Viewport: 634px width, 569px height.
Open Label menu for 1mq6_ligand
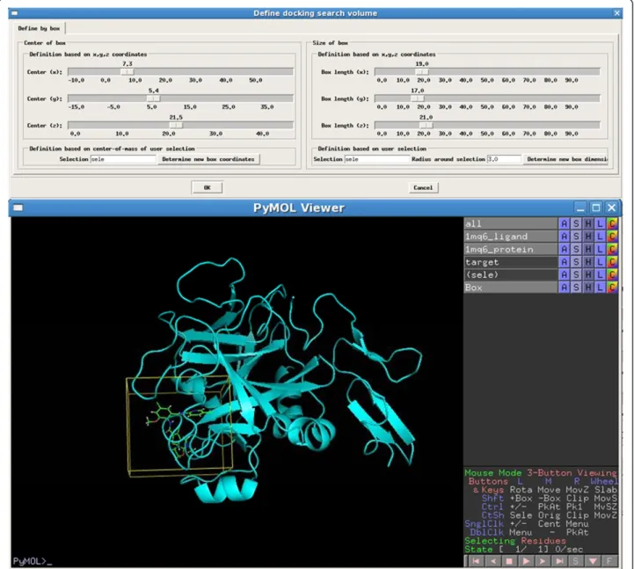point(601,237)
